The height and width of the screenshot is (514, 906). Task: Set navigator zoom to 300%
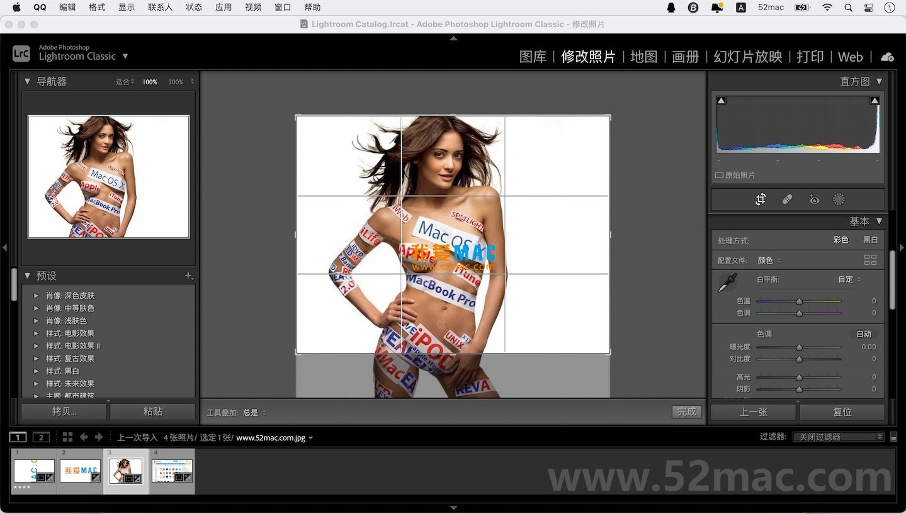[176, 82]
